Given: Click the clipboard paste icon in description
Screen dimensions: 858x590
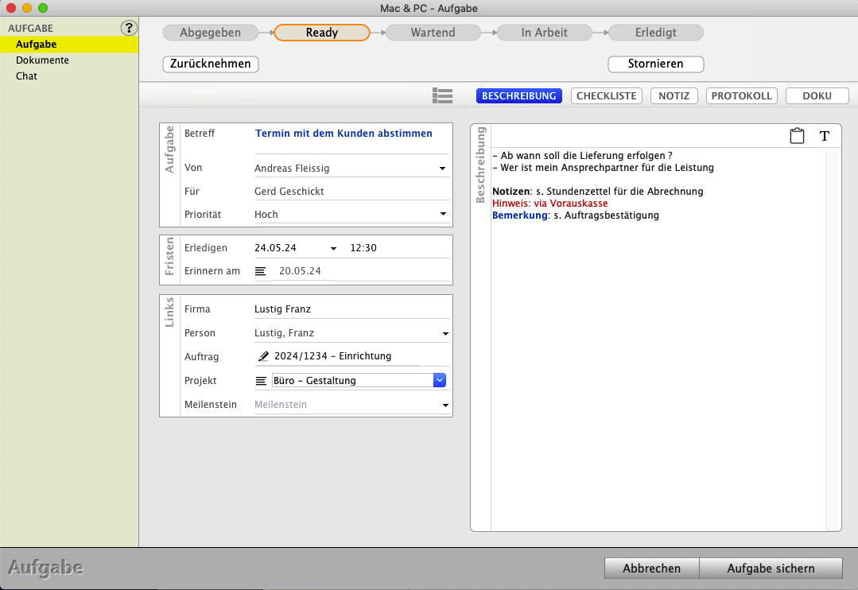Looking at the screenshot, I should point(797,136).
